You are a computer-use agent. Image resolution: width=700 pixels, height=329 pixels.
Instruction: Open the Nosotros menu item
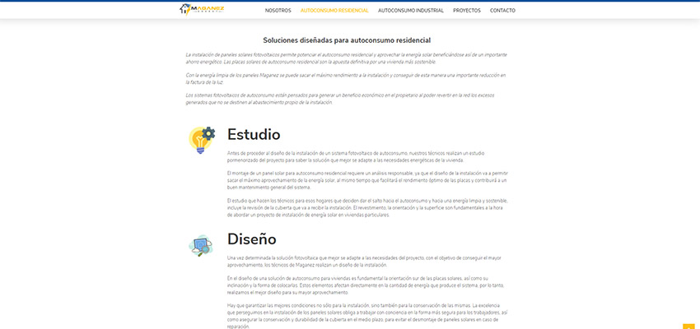click(278, 11)
